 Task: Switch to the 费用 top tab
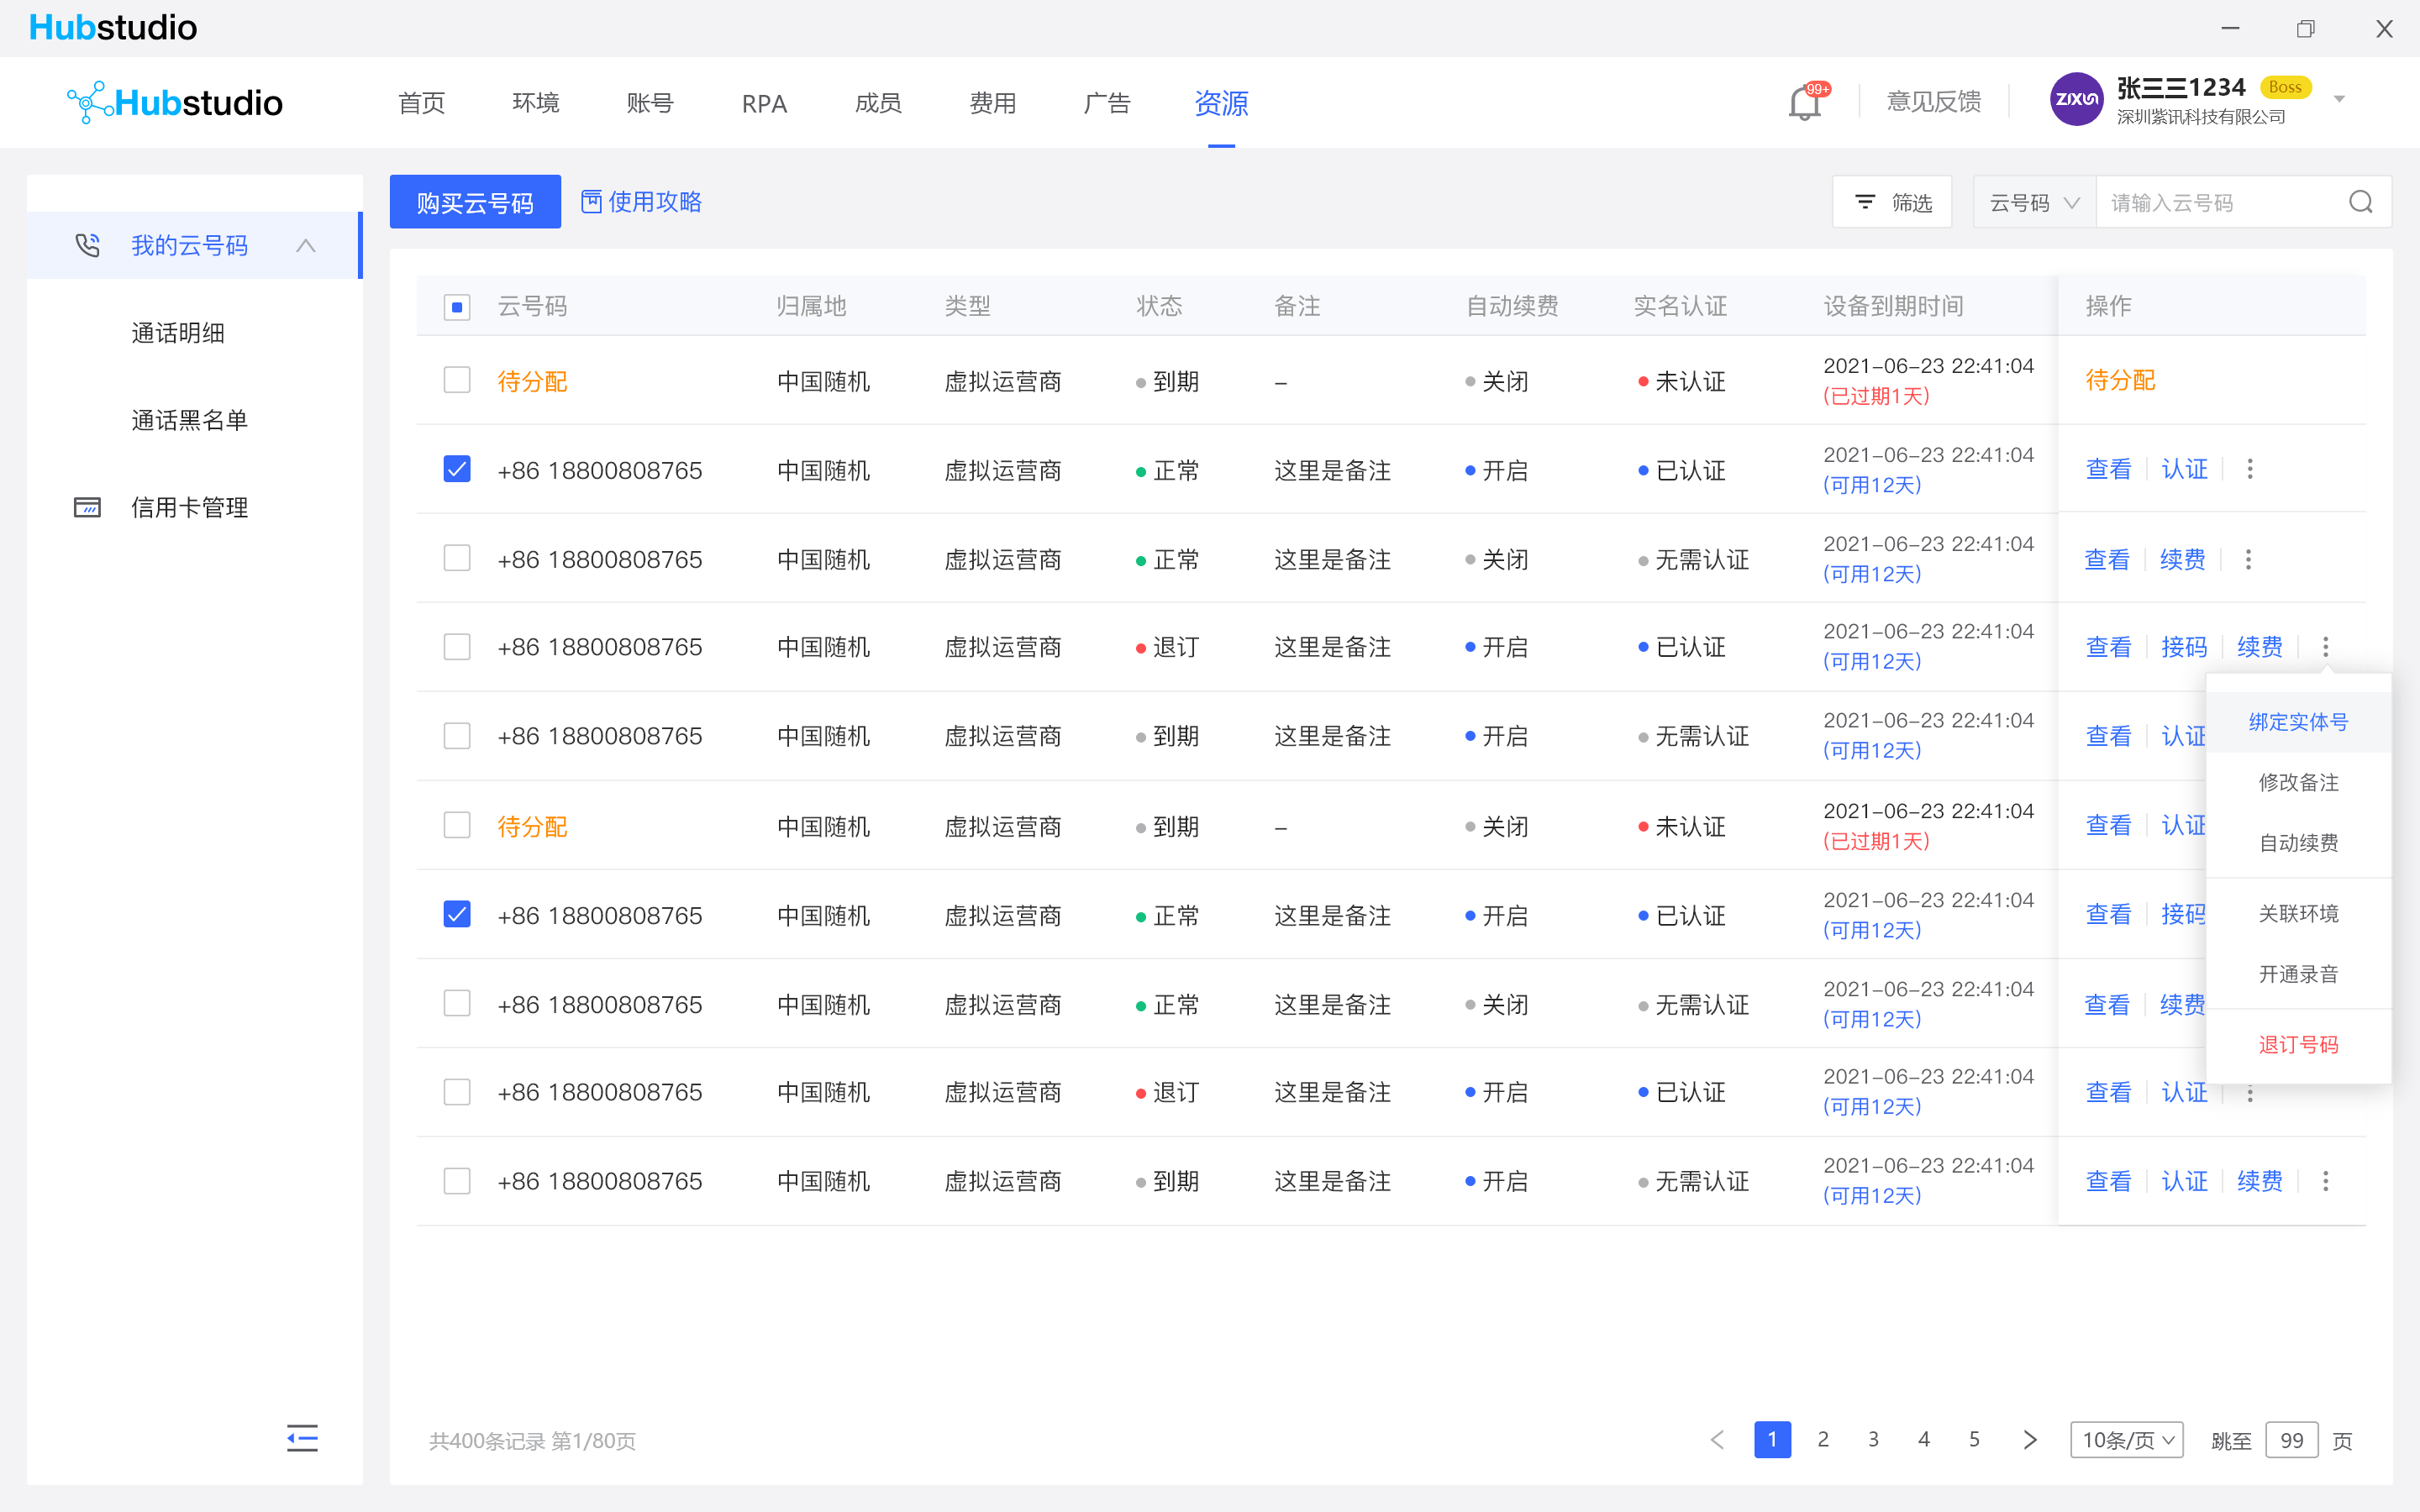click(x=992, y=103)
